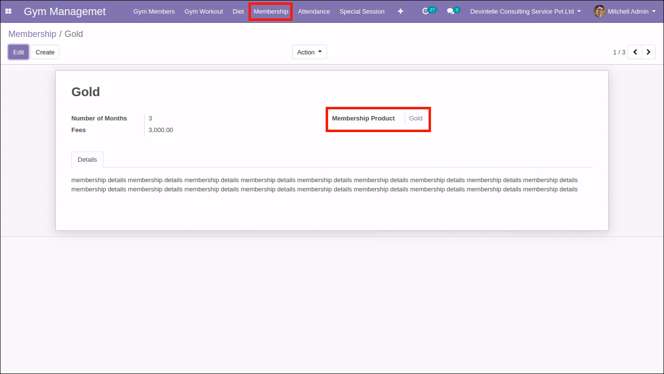Open Mitchell Admin user menu

[x=625, y=11]
